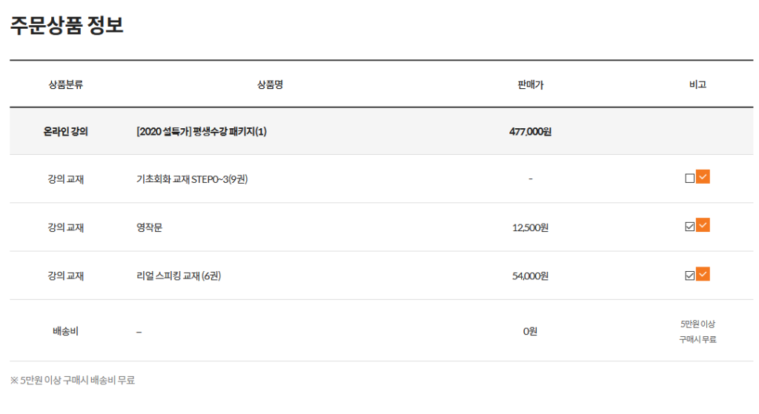The height and width of the screenshot is (414, 759).
Task: Uncheck the 영작문 row's checkbox
Action: pos(690,227)
